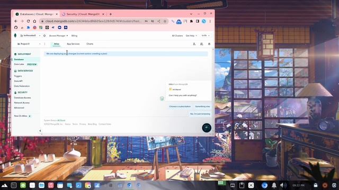Viewport: 339px width, 190px height.
Task: Open the user account dropdown
Action: pos(206,35)
